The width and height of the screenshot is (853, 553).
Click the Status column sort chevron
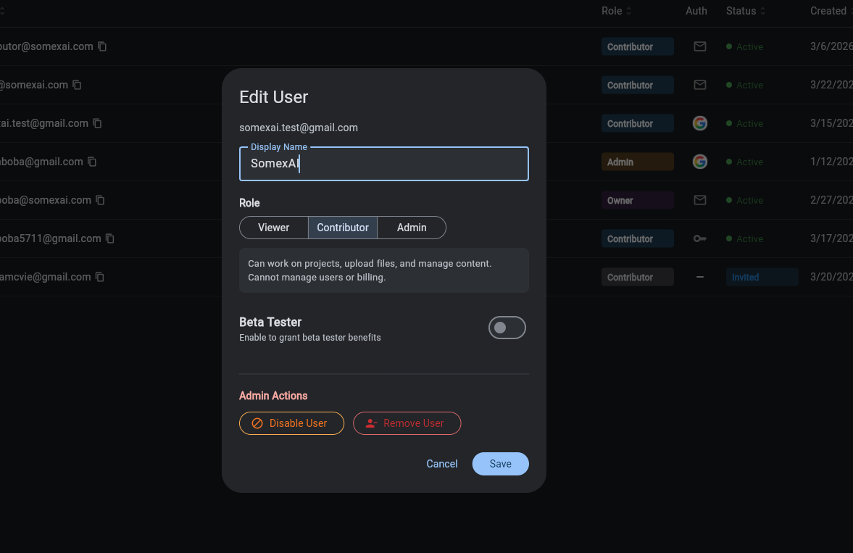pyautogui.click(x=762, y=11)
